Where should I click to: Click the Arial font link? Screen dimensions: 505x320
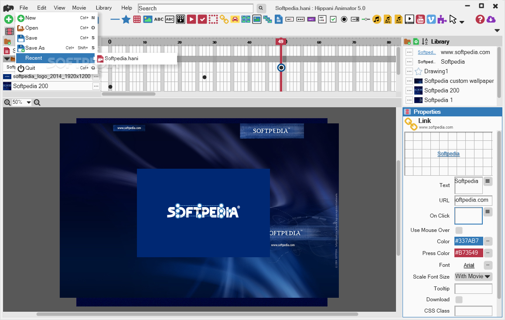(469, 265)
